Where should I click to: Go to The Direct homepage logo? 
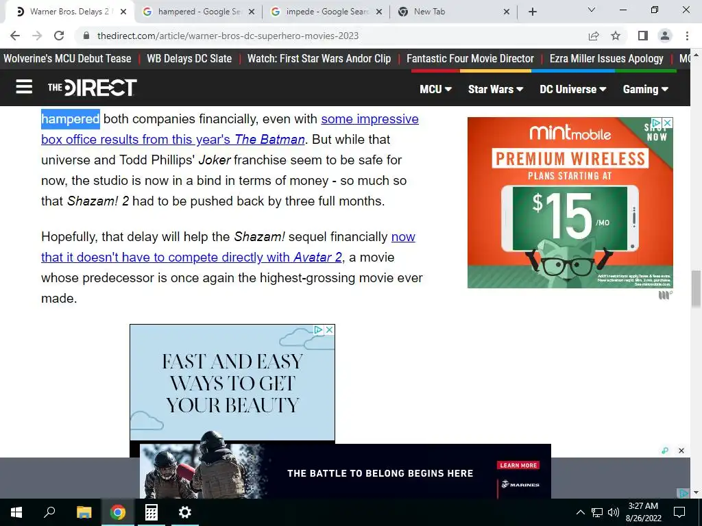(93, 87)
